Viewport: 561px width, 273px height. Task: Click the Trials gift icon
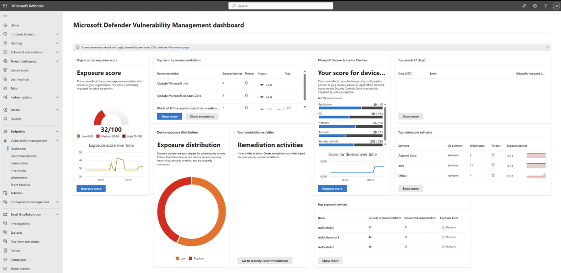5,88
